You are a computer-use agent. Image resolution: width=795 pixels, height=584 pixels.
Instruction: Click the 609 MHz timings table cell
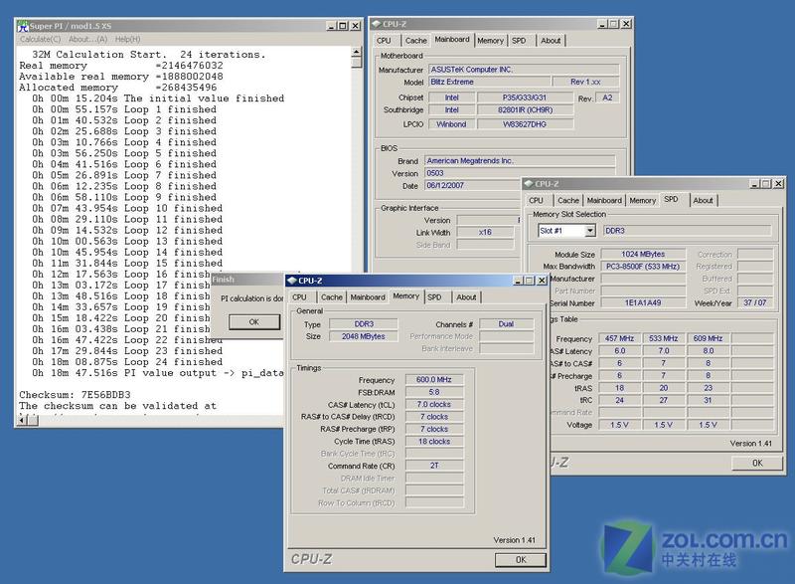point(708,338)
